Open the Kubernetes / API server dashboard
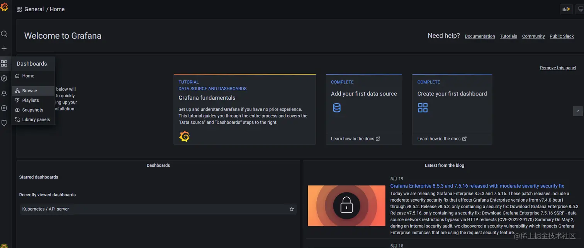 (158, 209)
